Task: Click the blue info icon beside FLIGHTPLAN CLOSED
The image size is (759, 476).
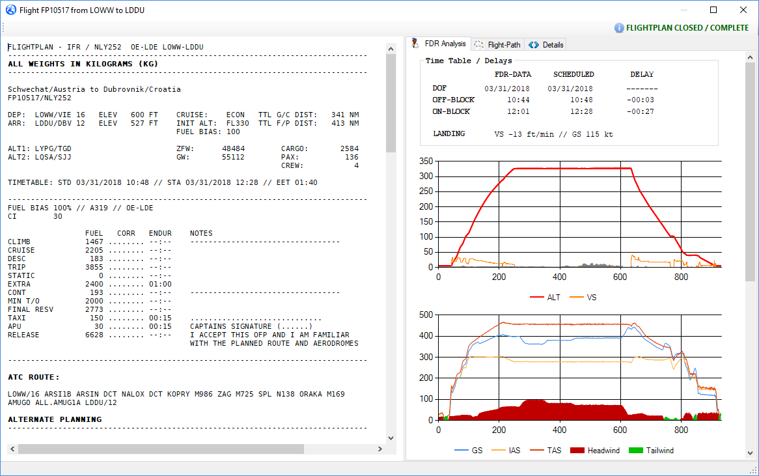Action: click(619, 27)
